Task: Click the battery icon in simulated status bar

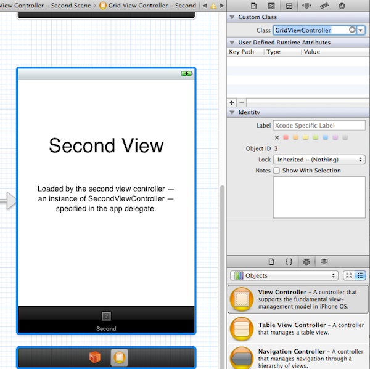Action: click(x=187, y=73)
